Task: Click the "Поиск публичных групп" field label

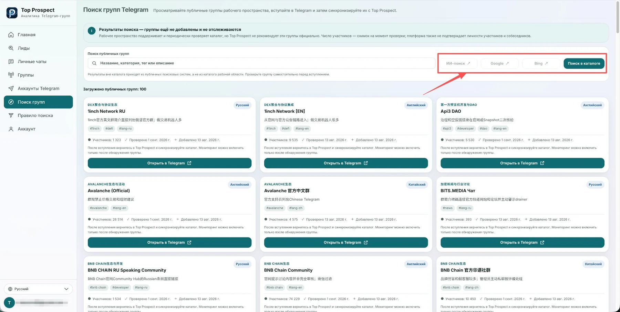Action: pyautogui.click(x=108, y=54)
